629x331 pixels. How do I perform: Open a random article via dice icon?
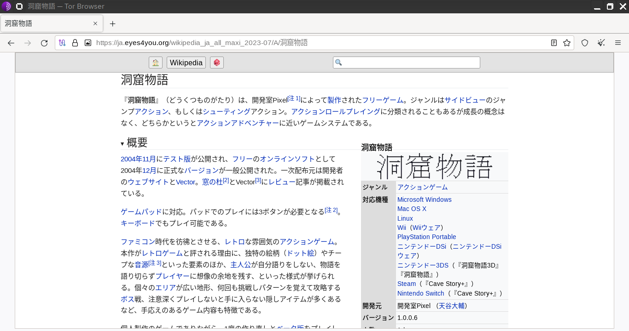217,63
